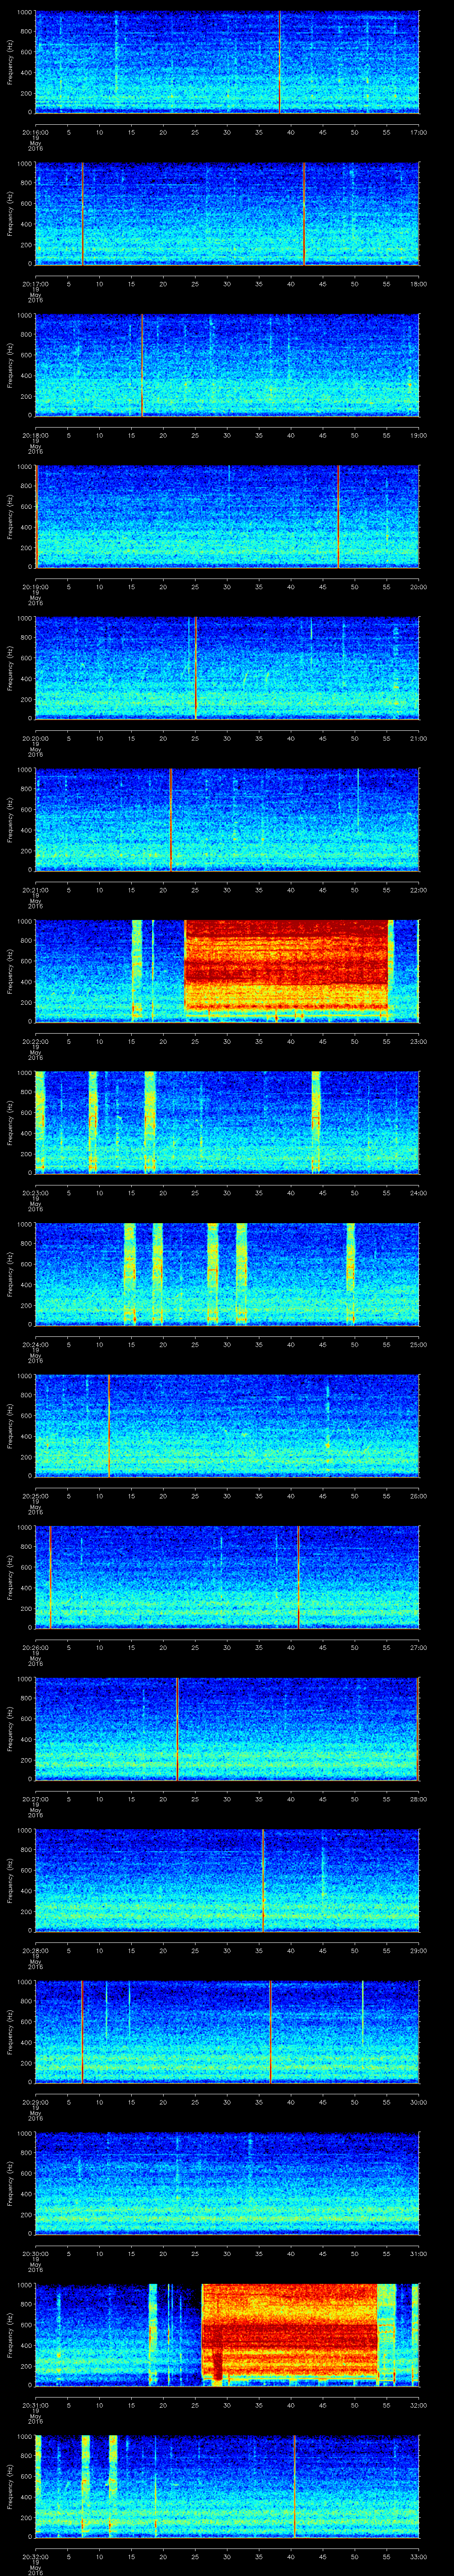
Task: Click the 23:00 end time axis label
Action: (x=418, y=1041)
